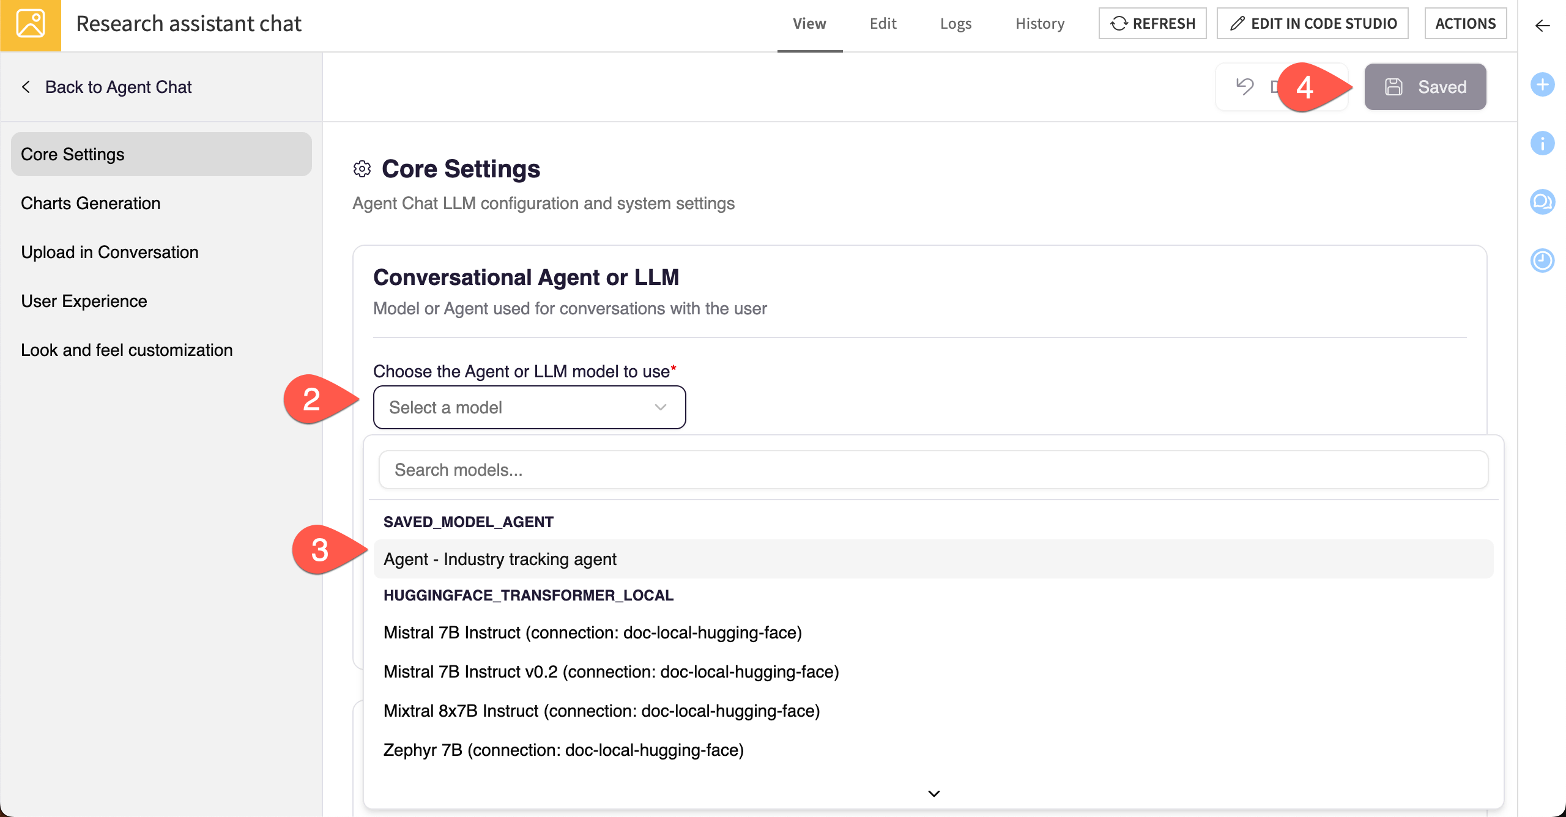This screenshot has width=1566, height=817.
Task: Click the orange webapp image icon
Action: point(31,25)
